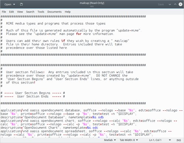
Task: Click the opendocument.spreadsheet entry line
Action: (86, 131)
